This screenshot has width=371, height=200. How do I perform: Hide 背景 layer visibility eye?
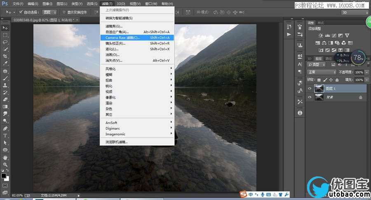coord(310,97)
